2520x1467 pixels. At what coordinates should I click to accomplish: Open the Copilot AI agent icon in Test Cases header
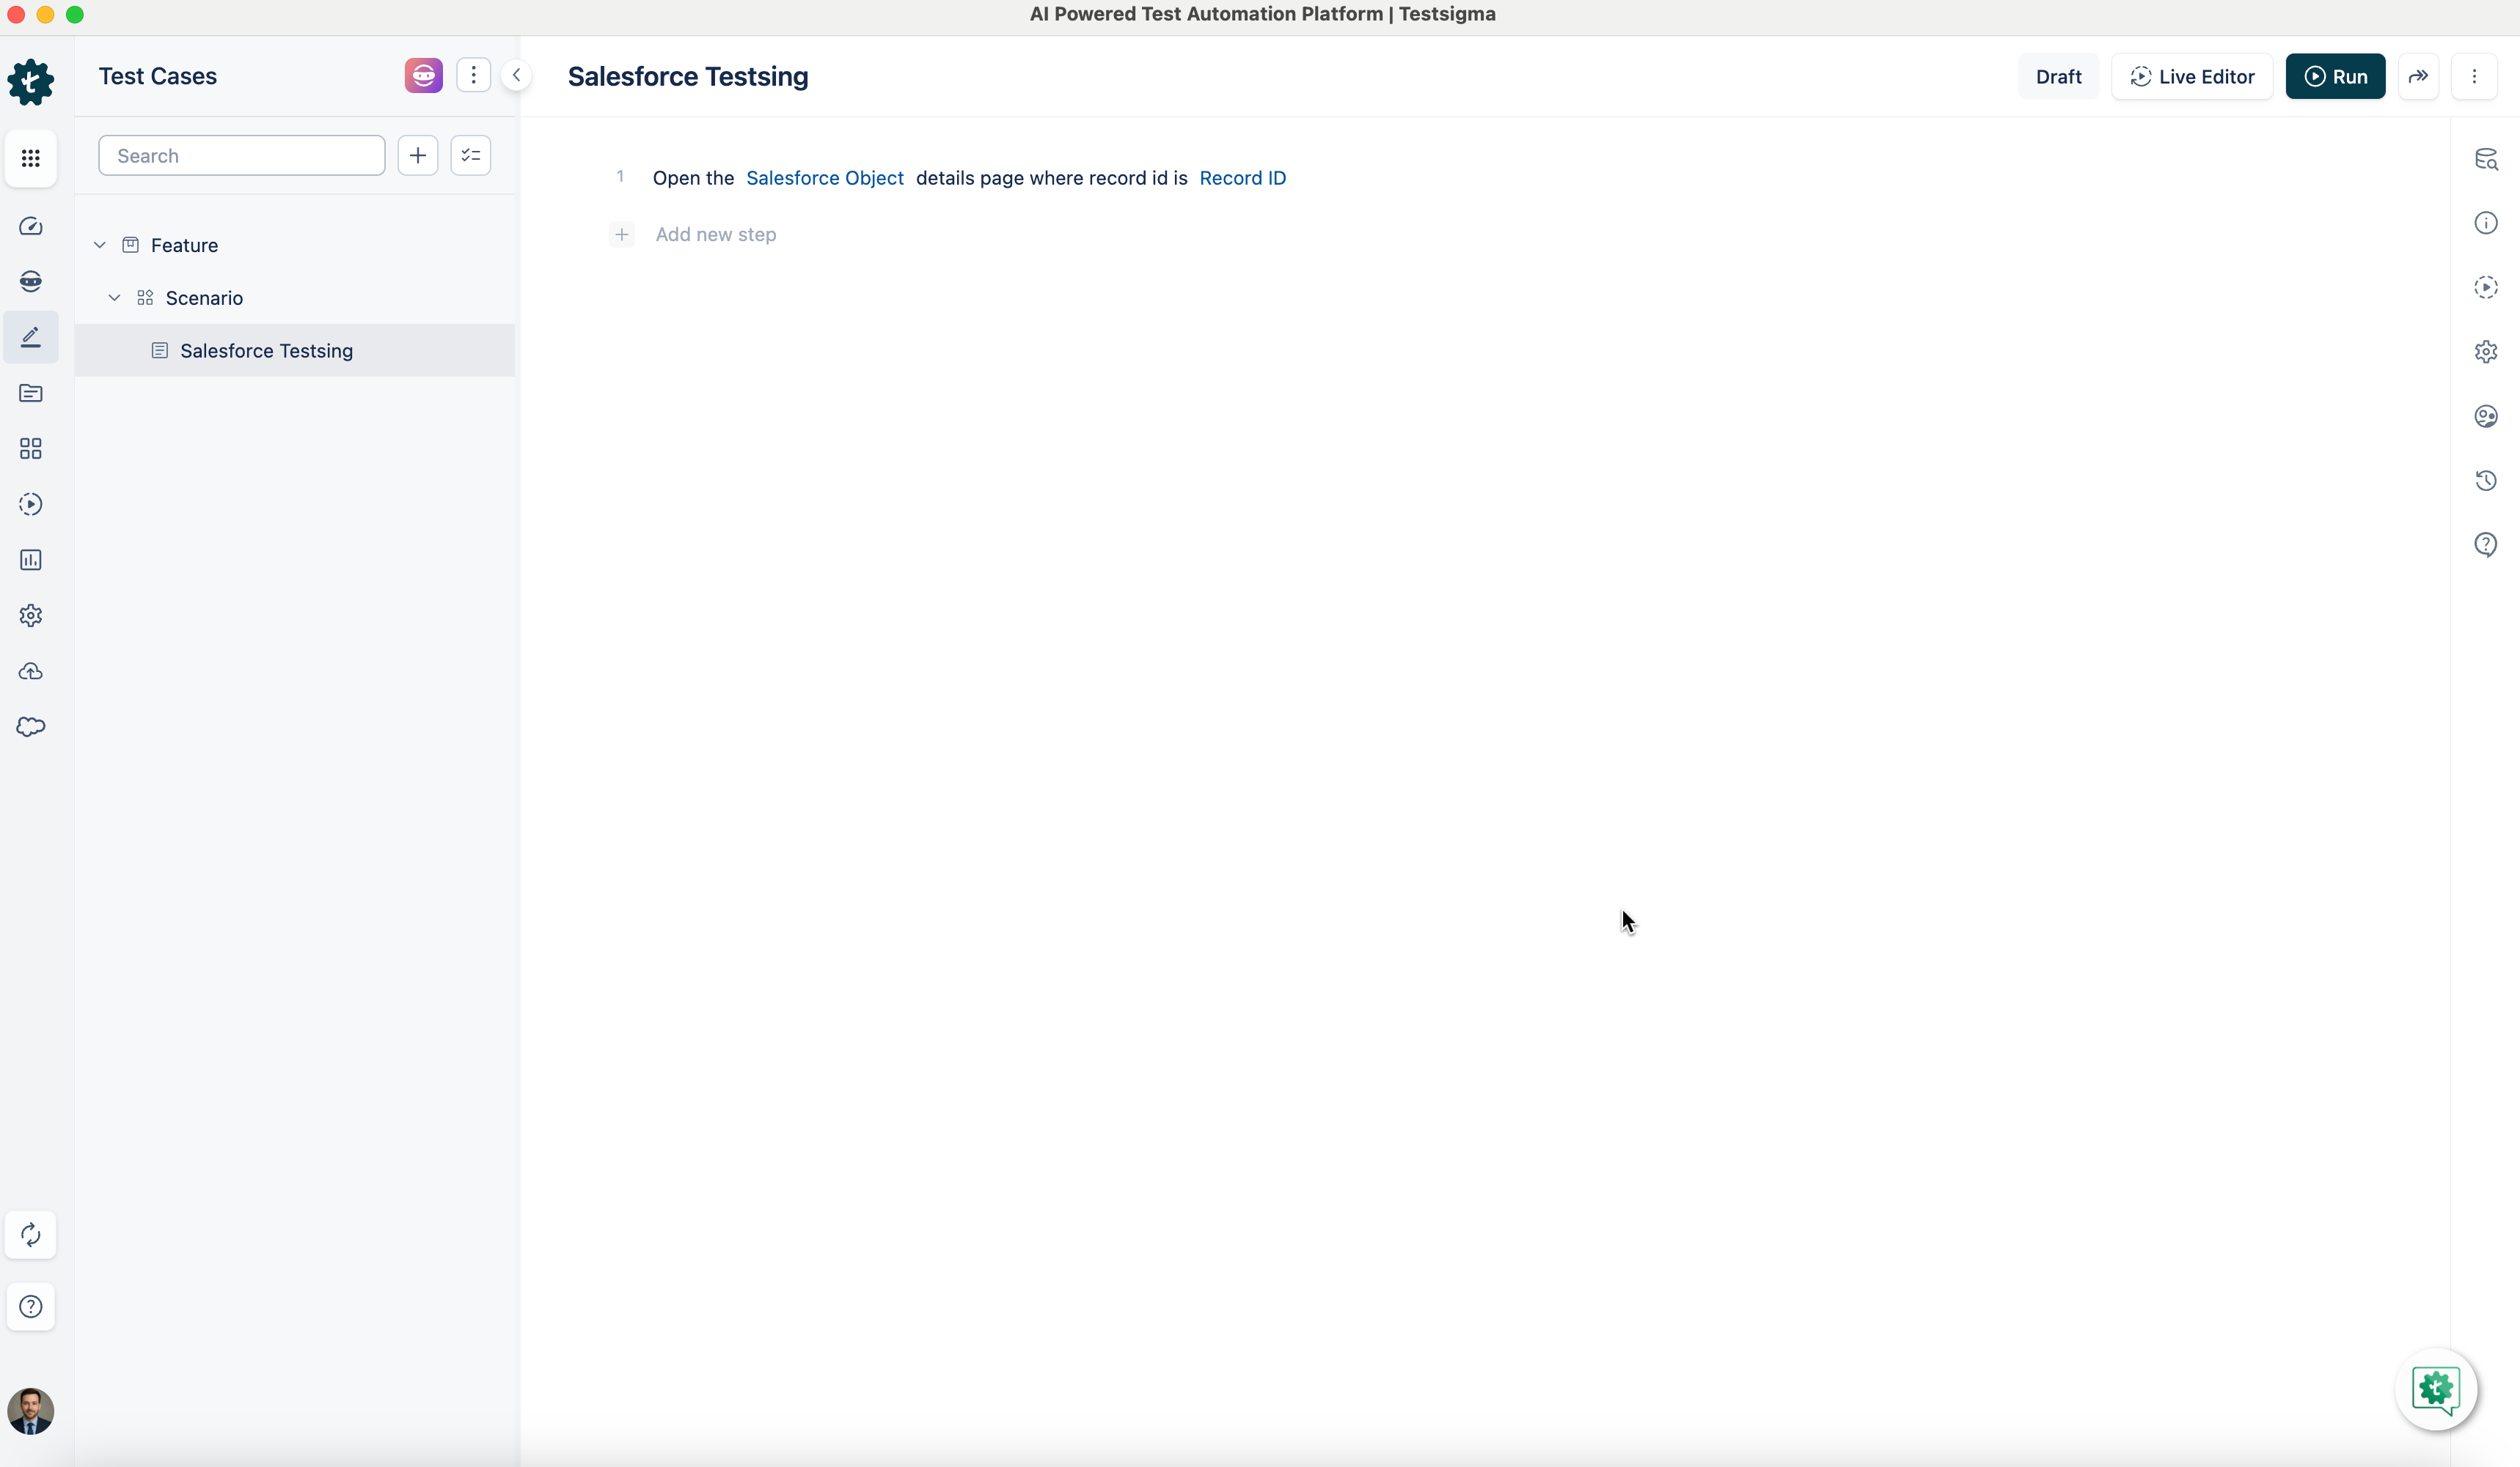[423, 76]
